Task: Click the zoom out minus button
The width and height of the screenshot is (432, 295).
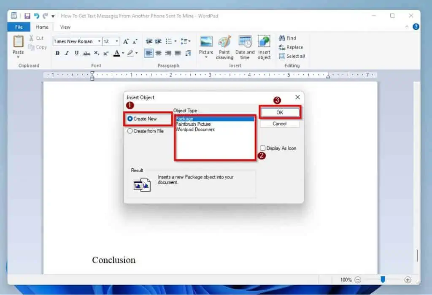Action: [358, 280]
